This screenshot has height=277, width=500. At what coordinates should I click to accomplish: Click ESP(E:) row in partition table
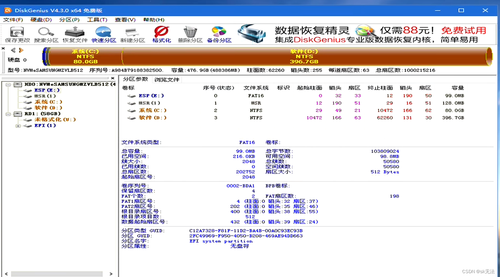pyautogui.click(x=296, y=96)
